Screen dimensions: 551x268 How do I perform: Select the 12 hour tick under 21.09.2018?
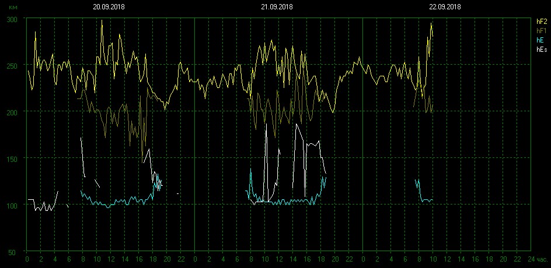279,258
